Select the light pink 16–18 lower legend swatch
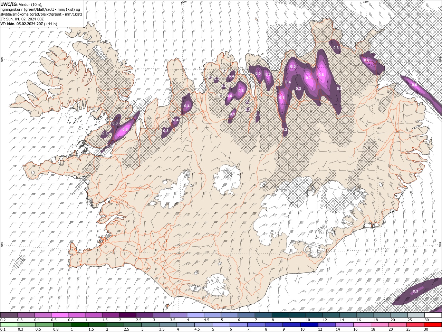Screen dimensions: 442x332 coord(362,325)
